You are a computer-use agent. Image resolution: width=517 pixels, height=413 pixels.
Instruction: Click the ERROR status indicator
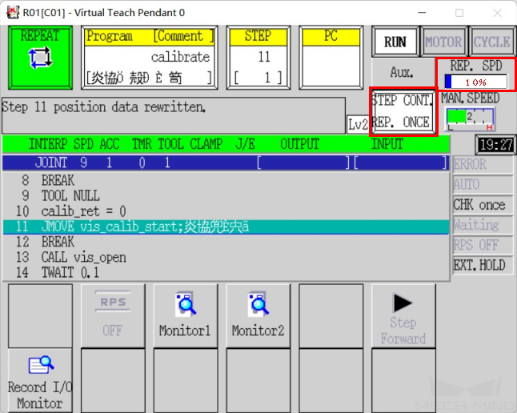click(483, 164)
